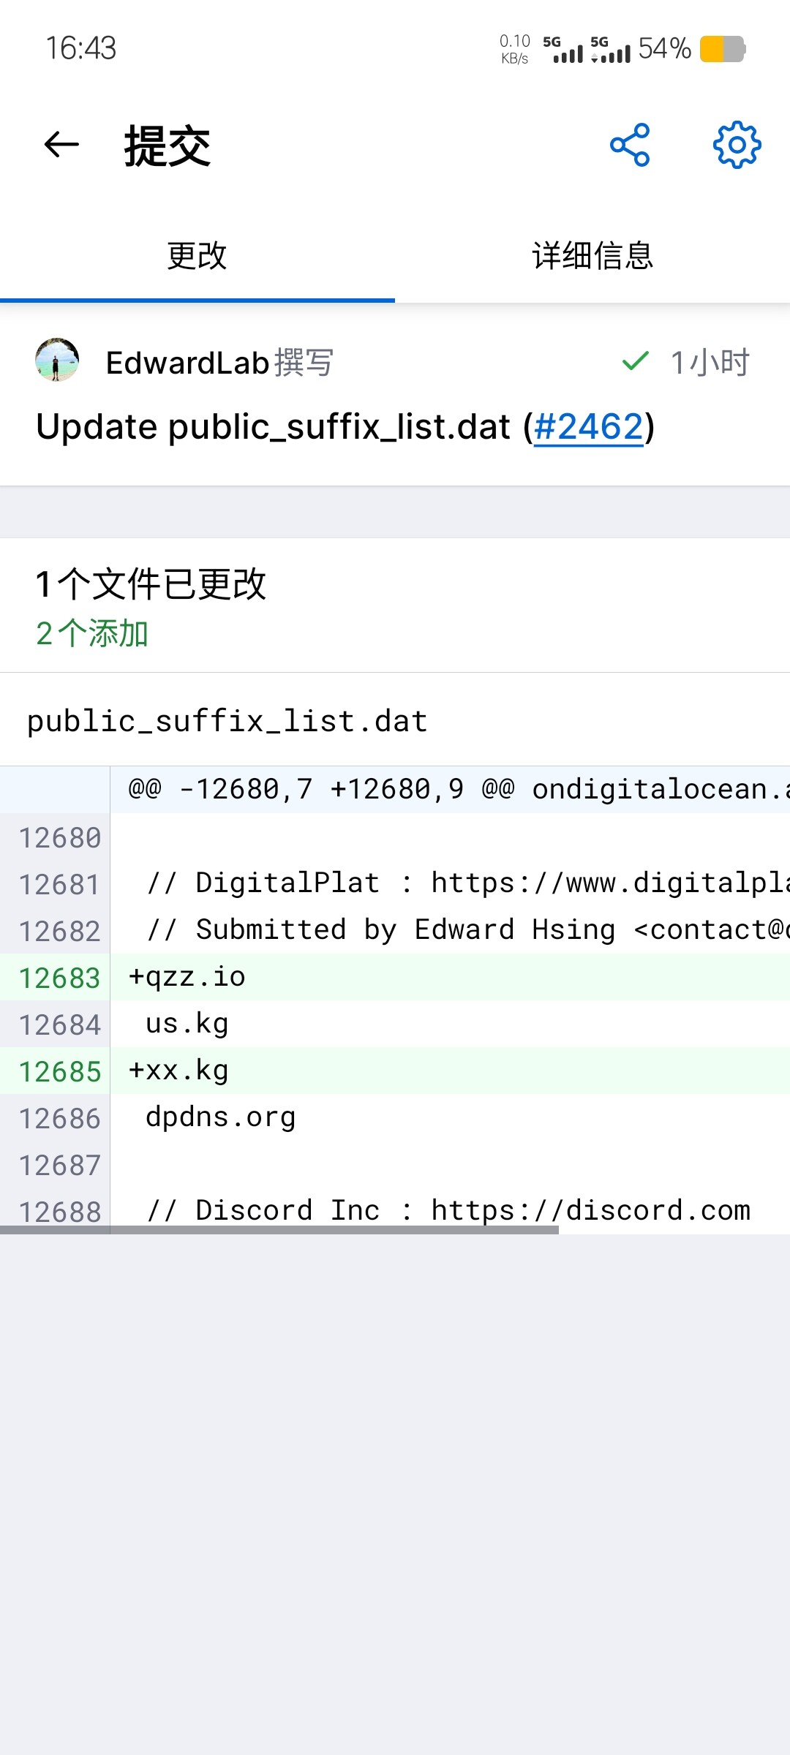Open the #2462 pull request link
The height and width of the screenshot is (1755, 790).
click(589, 427)
